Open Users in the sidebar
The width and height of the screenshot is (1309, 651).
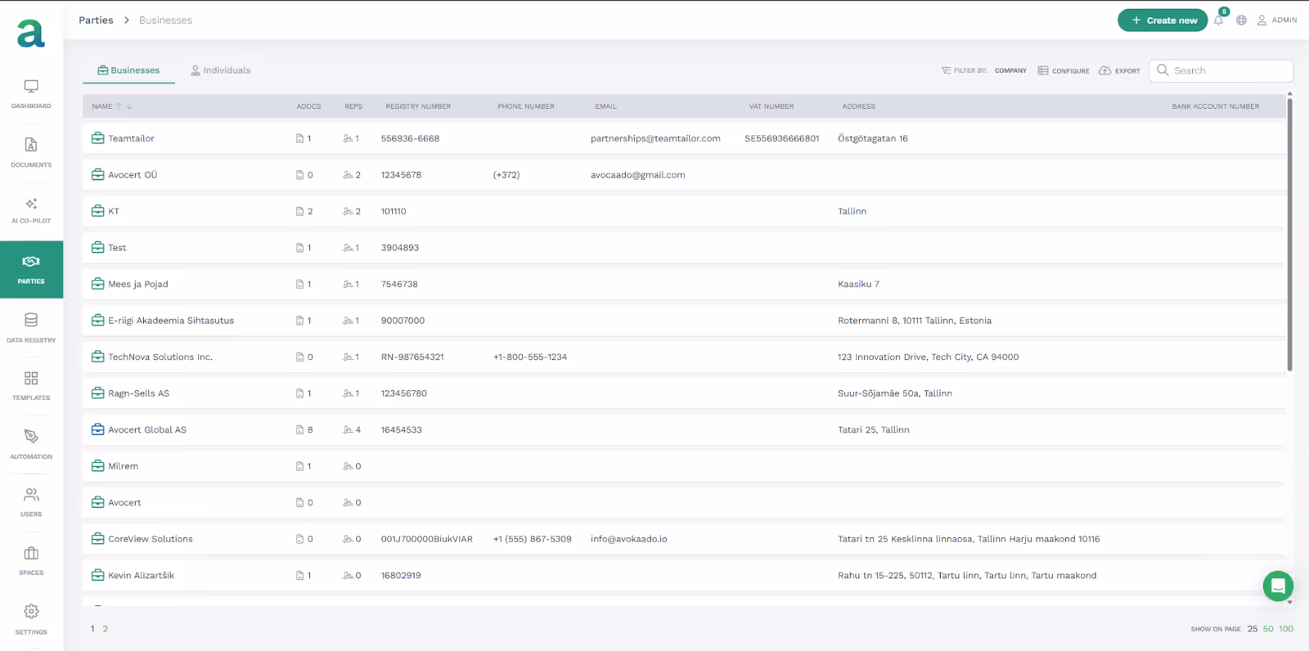click(x=31, y=502)
